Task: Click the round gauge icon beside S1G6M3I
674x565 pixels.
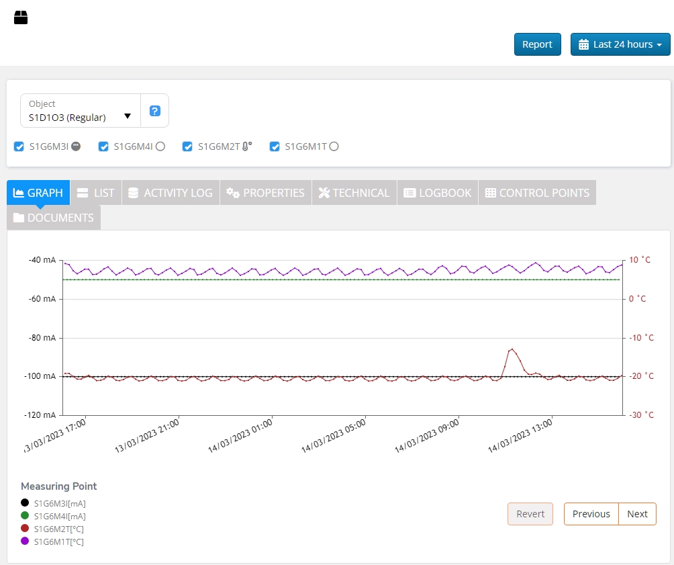Action: pos(76,146)
